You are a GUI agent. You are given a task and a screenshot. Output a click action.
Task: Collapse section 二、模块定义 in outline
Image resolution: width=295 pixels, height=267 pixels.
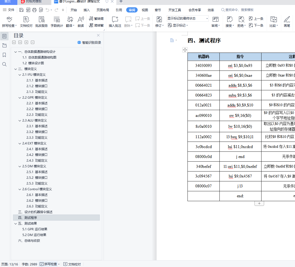(x=16, y=69)
